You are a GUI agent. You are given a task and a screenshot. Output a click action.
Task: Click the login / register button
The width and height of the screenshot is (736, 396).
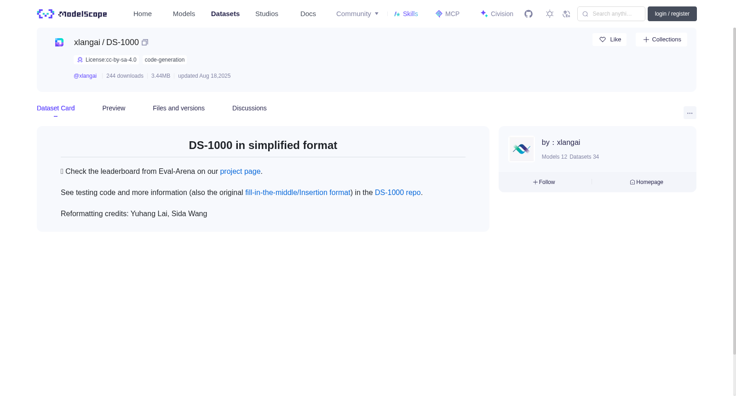(672, 14)
